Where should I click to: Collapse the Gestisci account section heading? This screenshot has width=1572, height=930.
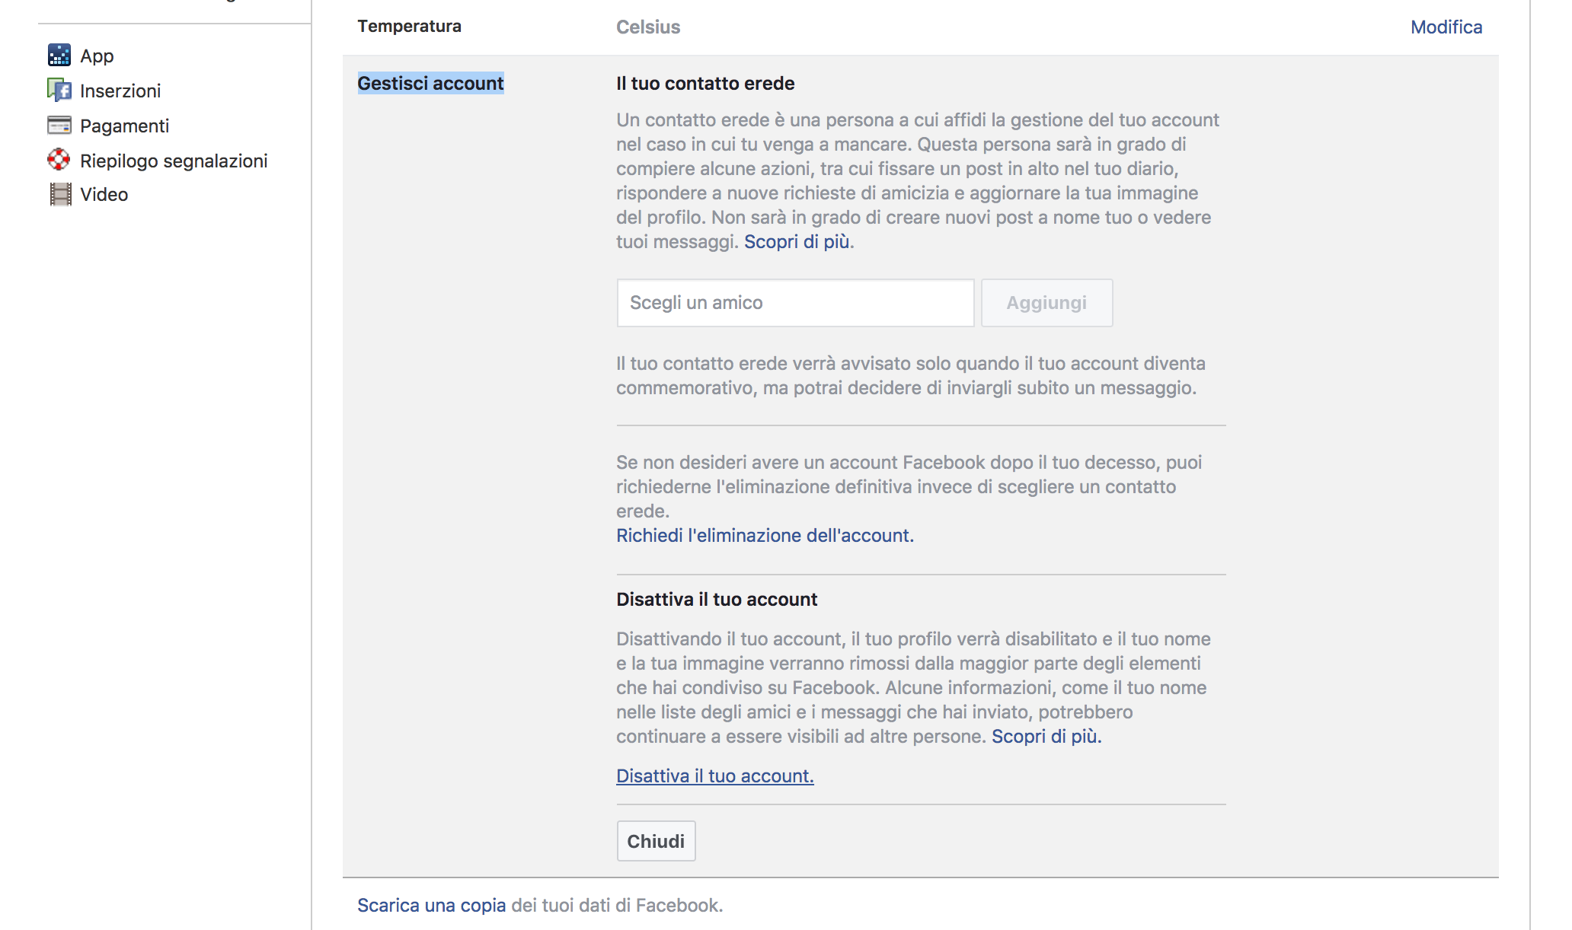430,83
